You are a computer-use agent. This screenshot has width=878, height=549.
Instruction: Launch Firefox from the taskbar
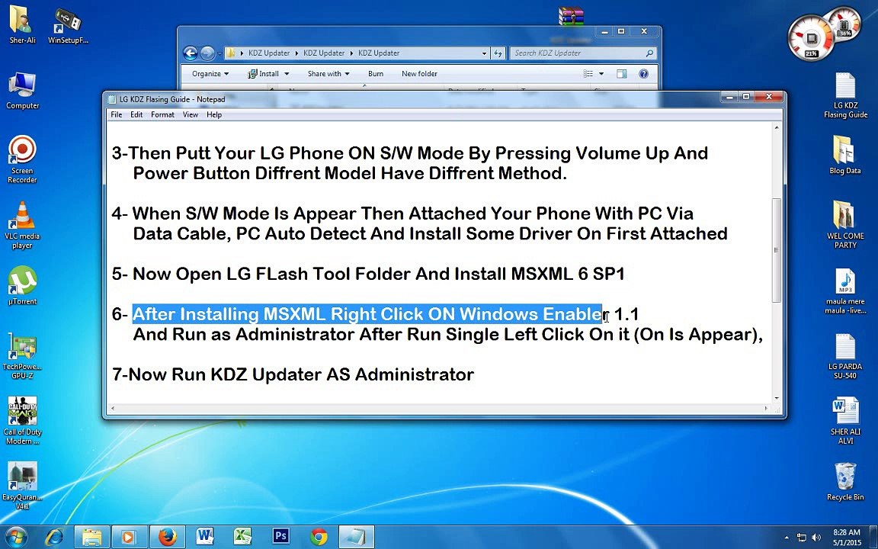167,537
